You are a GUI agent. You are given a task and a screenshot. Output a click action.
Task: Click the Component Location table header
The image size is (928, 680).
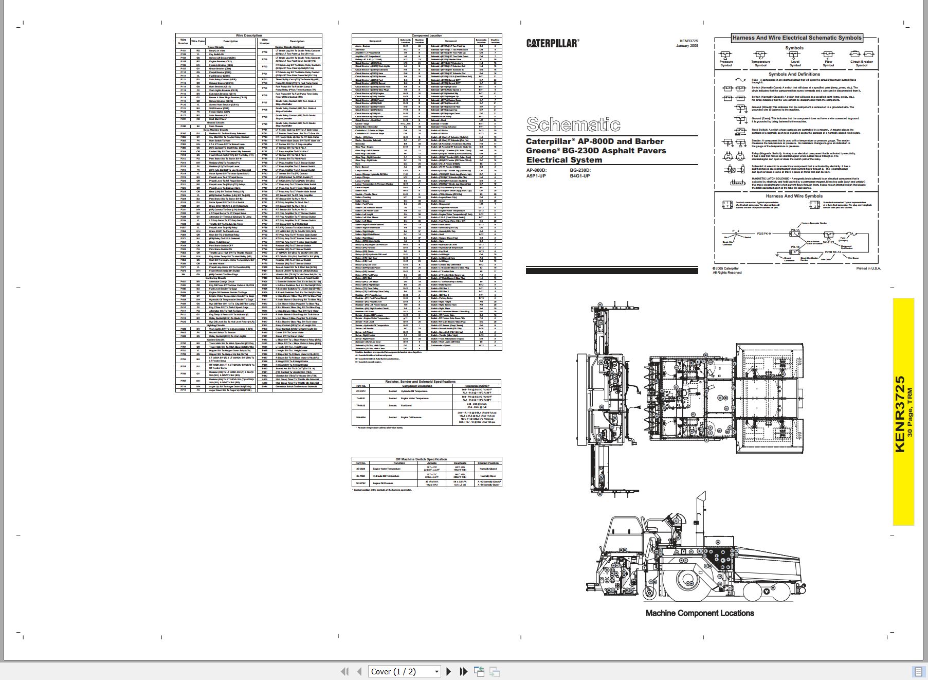pos(427,35)
